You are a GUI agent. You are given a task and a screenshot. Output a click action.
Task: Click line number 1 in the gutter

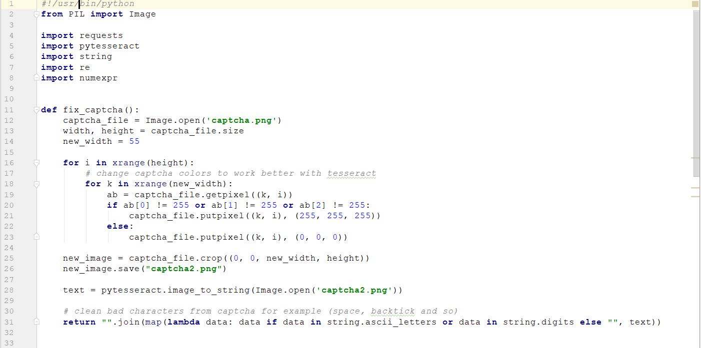point(11,4)
